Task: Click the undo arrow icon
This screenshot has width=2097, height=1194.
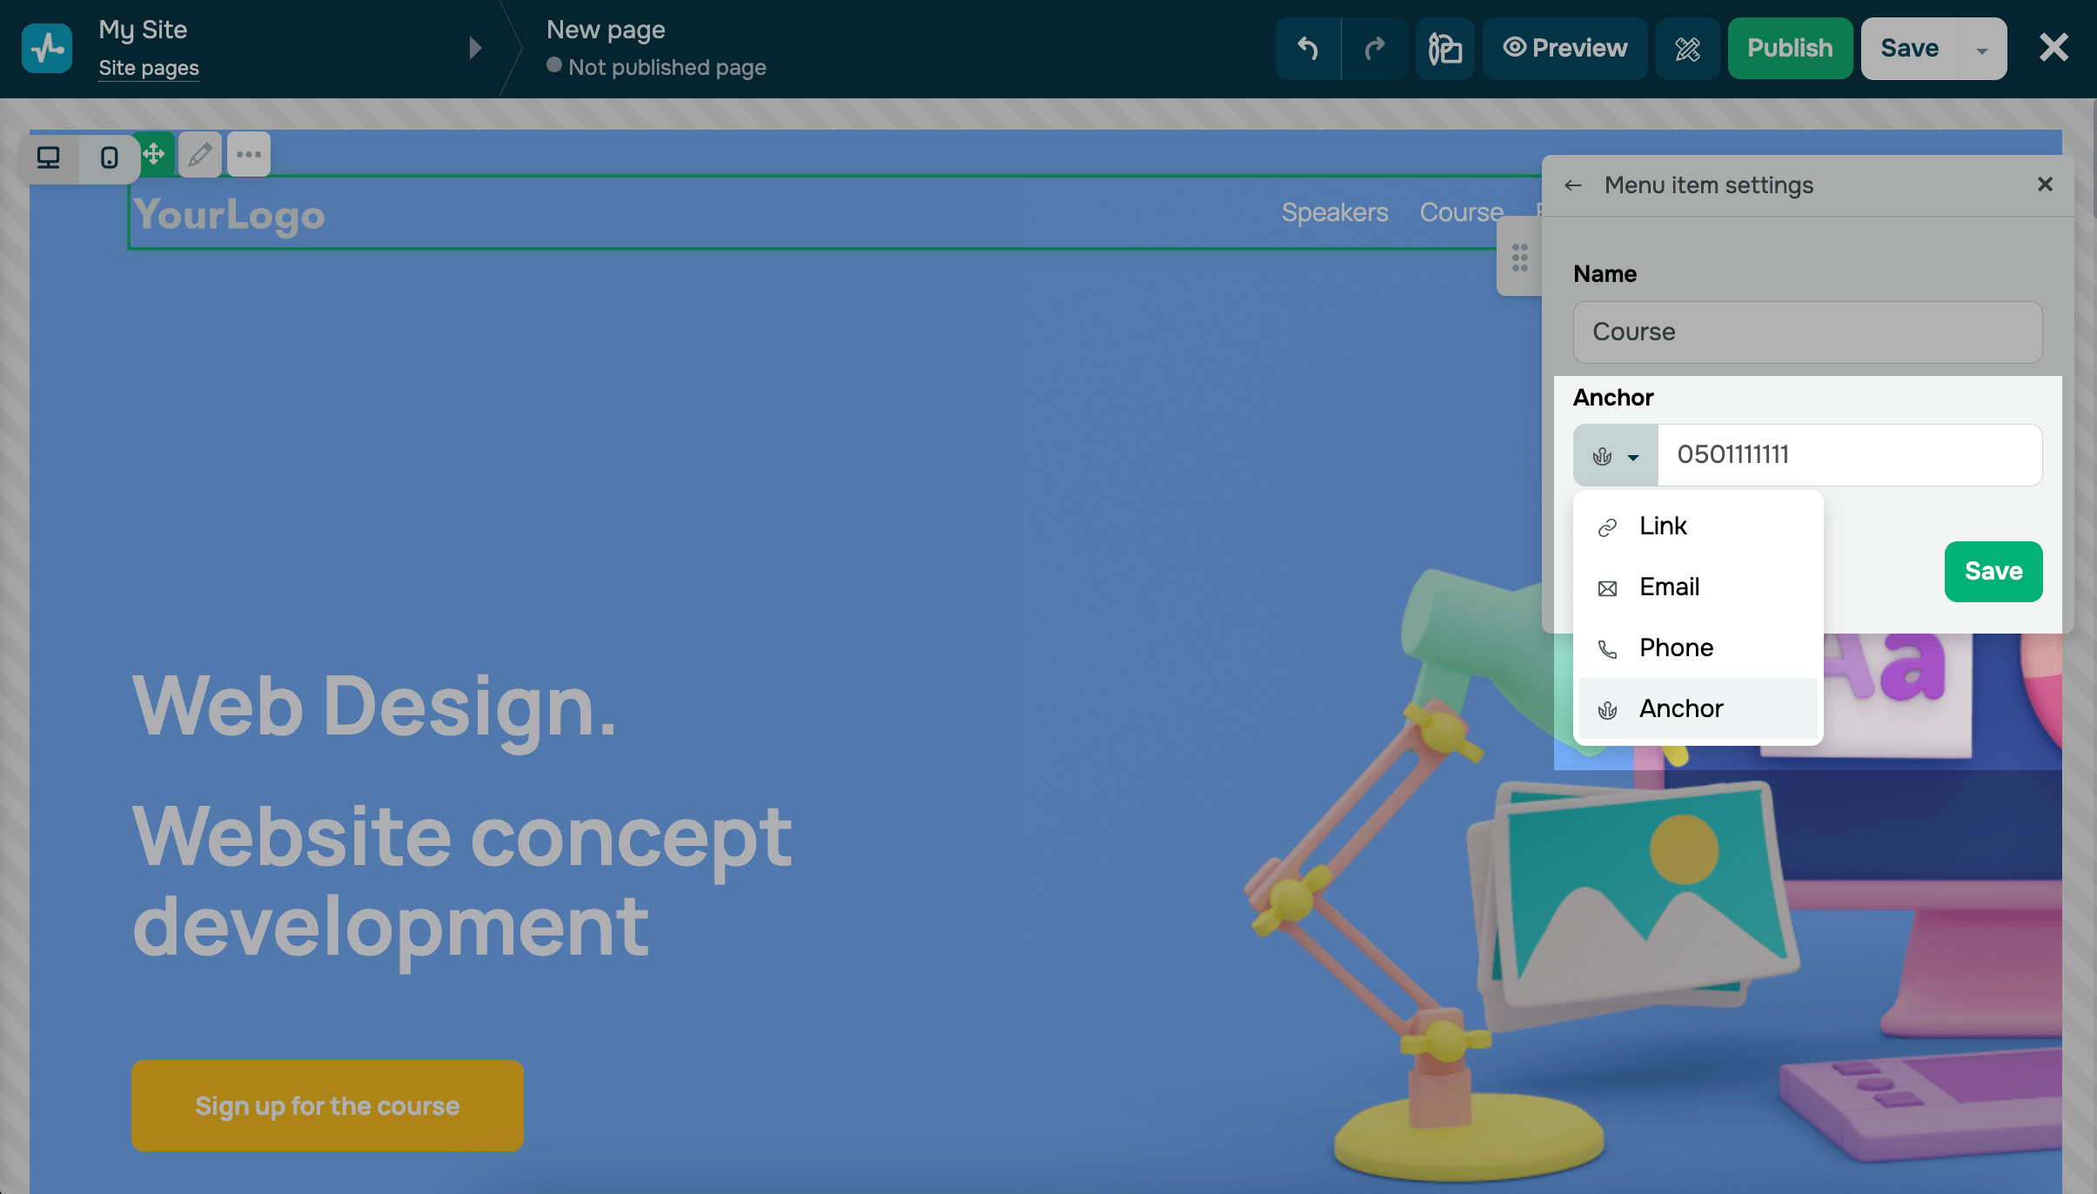Action: pyautogui.click(x=1307, y=49)
